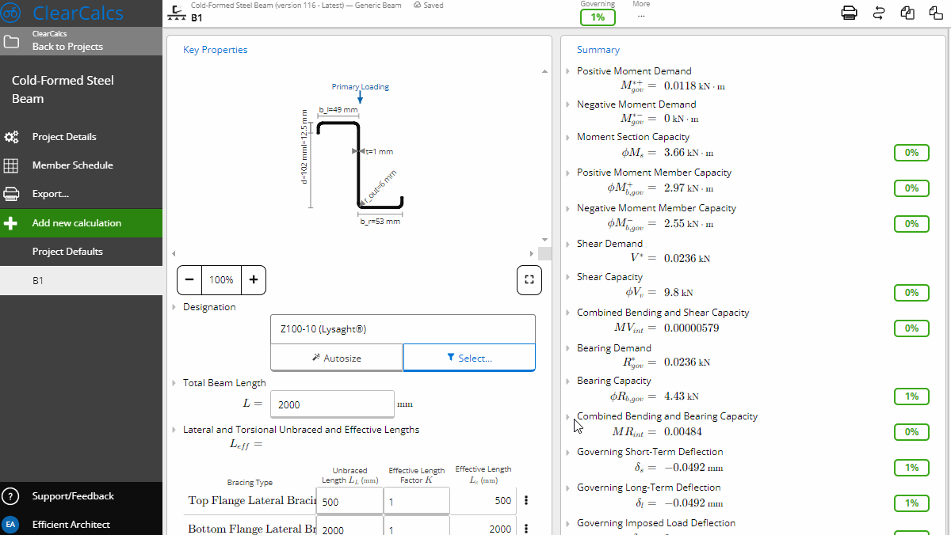Click Add new calculation button

[81, 223]
